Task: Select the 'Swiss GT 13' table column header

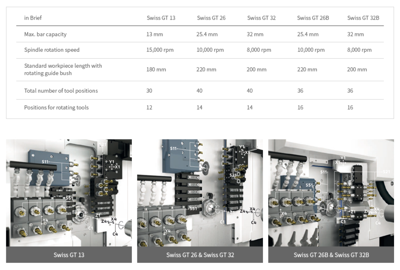Action: pyautogui.click(x=161, y=18)
